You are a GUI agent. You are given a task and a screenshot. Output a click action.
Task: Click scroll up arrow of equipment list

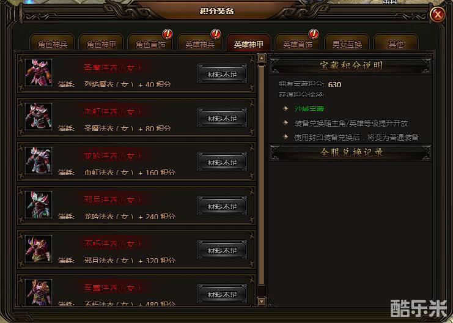click(x=262, y=58)
